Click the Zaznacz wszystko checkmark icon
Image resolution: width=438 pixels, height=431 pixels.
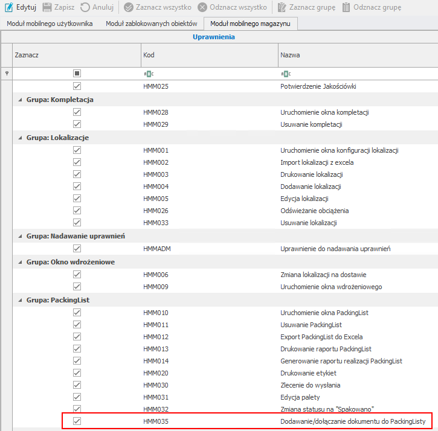[129, 8]
